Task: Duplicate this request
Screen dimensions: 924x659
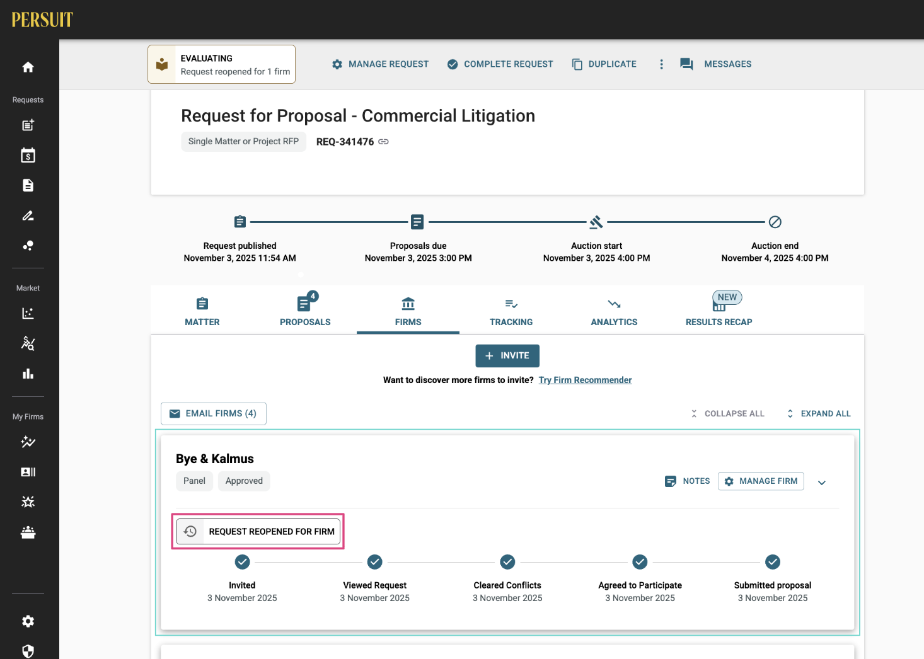Action: tap(604, 64)
